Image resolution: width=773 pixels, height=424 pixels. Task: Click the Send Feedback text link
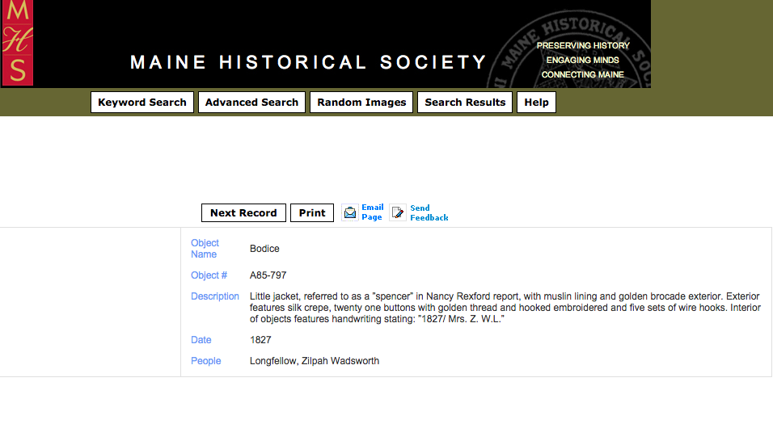tap(429, 213)
